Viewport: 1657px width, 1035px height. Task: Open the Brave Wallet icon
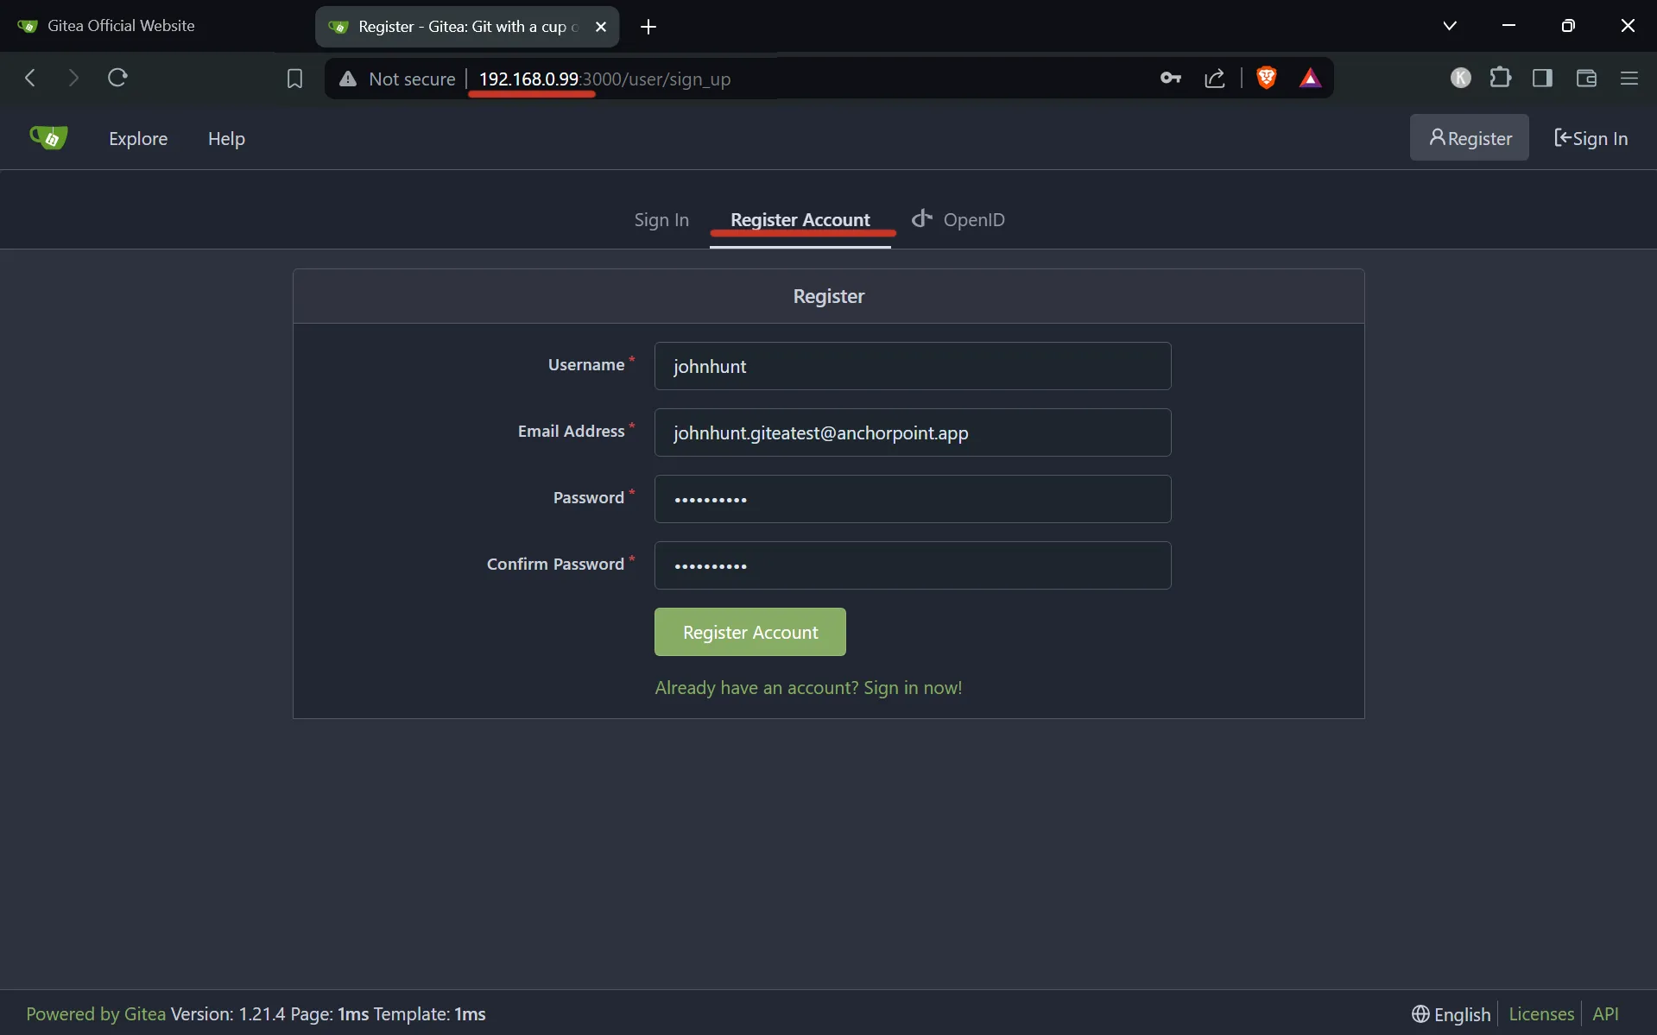point(1586,78)
